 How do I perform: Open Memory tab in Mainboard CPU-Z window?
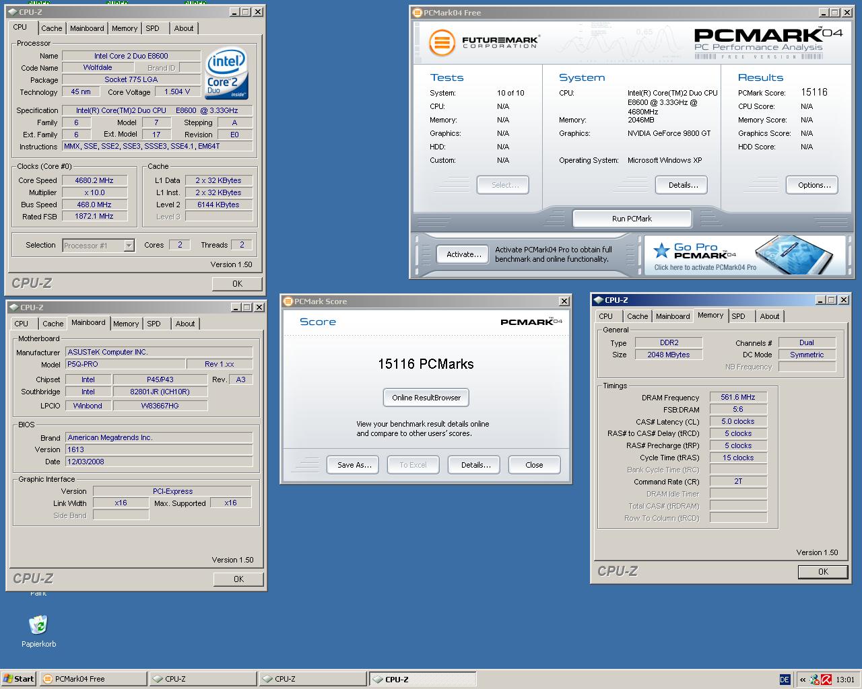tap(126, 324)
